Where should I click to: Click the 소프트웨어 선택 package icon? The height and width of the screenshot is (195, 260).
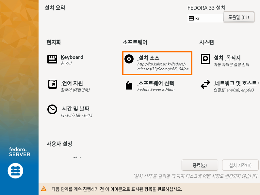coord(129,85)
